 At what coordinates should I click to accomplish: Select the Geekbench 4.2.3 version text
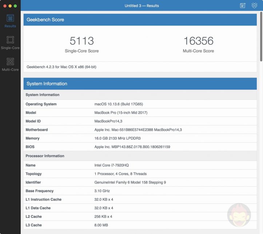tap(61, 67)
